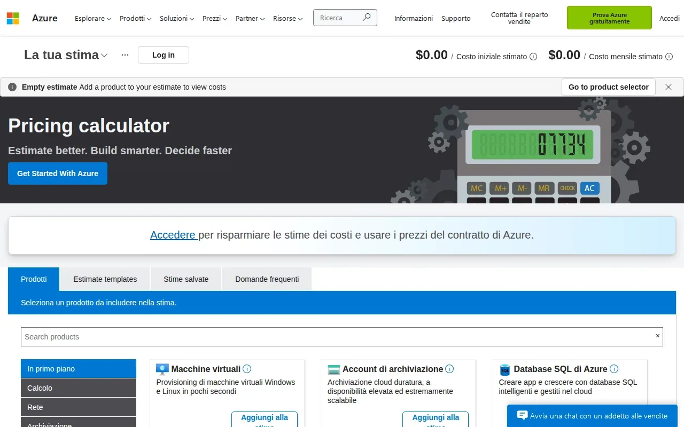
Task: Clear the Search products field with X
Action: click(x=658, y=336)
